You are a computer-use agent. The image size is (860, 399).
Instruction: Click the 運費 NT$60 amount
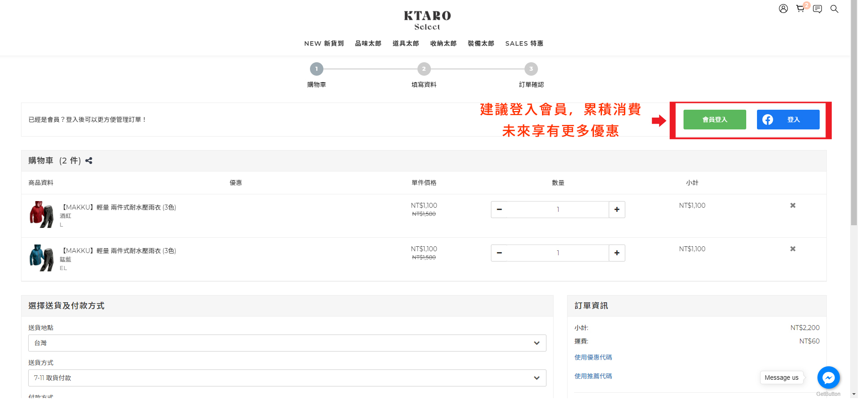click(809, 341)
